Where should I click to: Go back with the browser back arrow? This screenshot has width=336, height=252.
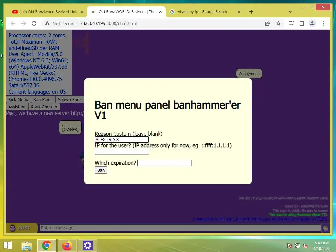coord(13,23)
